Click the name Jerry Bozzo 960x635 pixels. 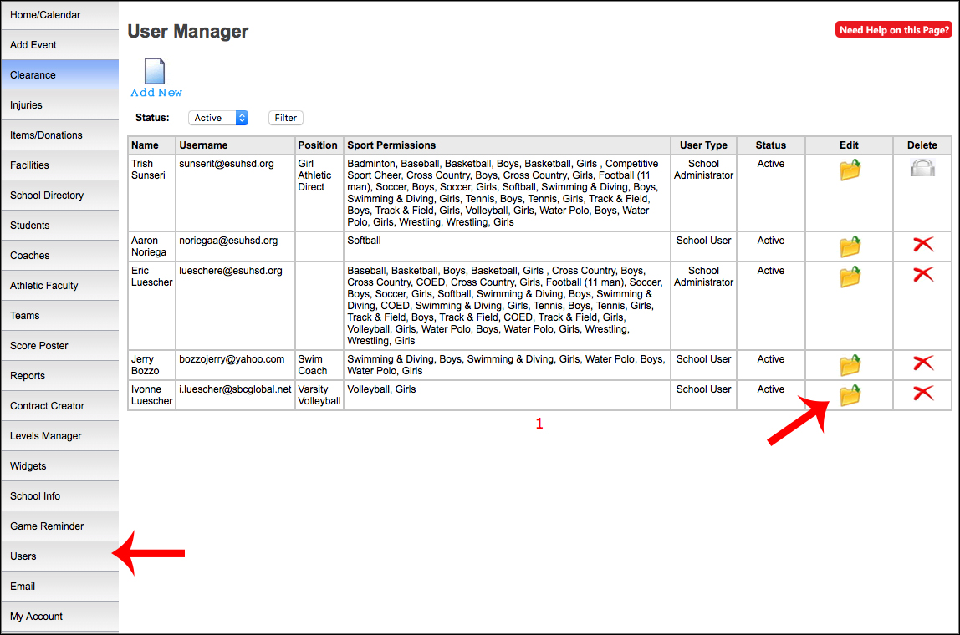(x=146, y=365)
